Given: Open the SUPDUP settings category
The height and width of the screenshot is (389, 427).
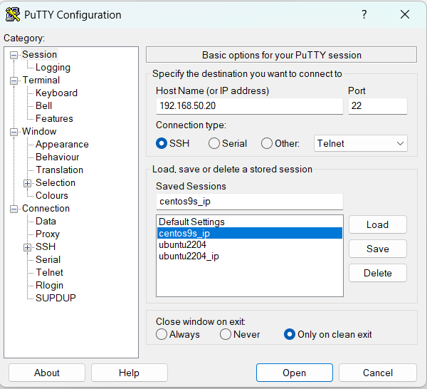Looking at the screenshot, I should [56, 298].
